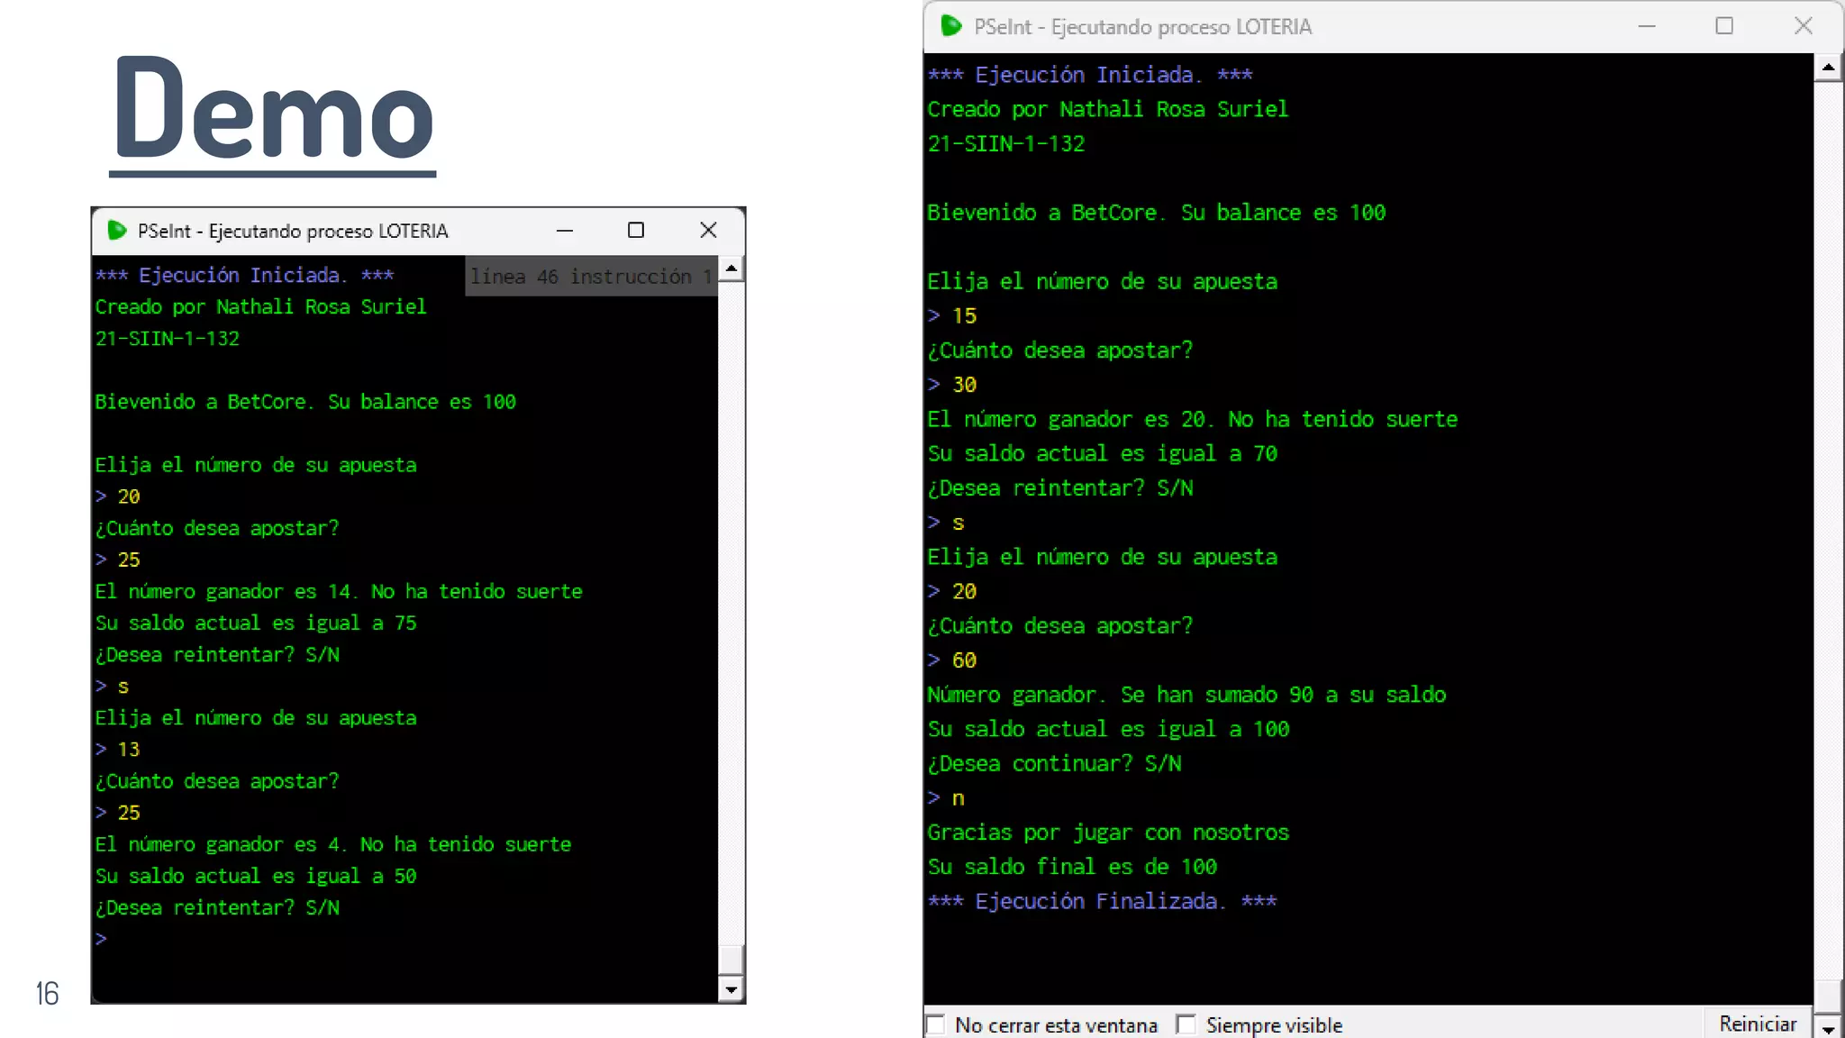1845x1038 pixels.
Task: Click PSeInt logo in left window title bar
Action: 117,231
